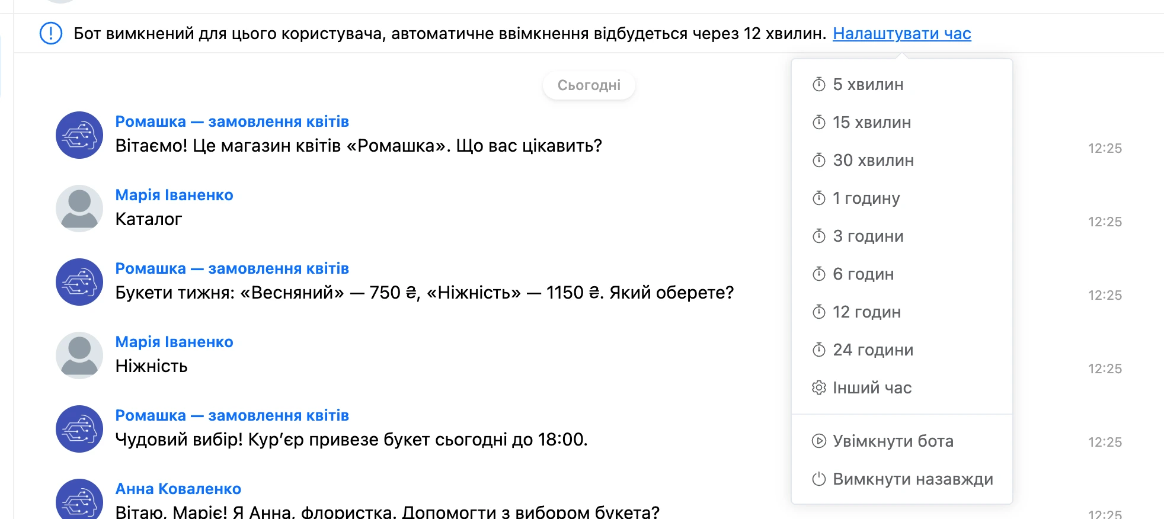This screenshot has width=1164, height=519.
Task: Pick the '30 хвилин' menu entry
Action: 901,161
